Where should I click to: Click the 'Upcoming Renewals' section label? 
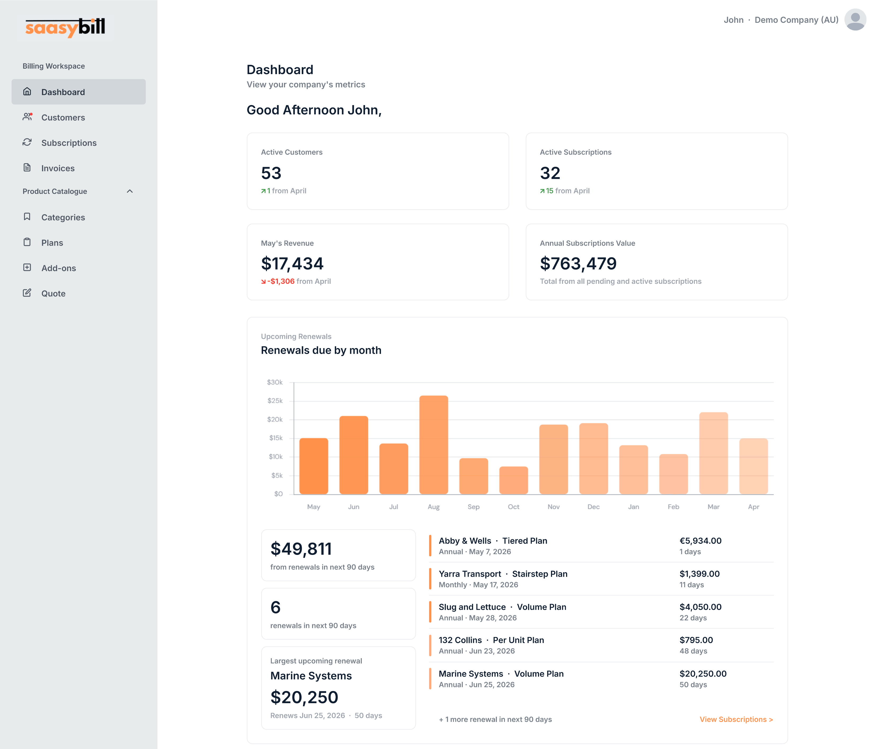[x=296, y=337]
